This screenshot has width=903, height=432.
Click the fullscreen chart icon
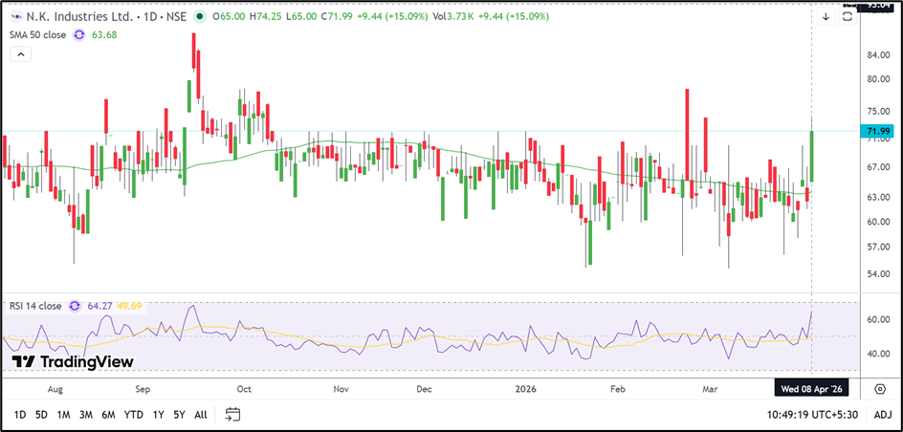(848, 16)
